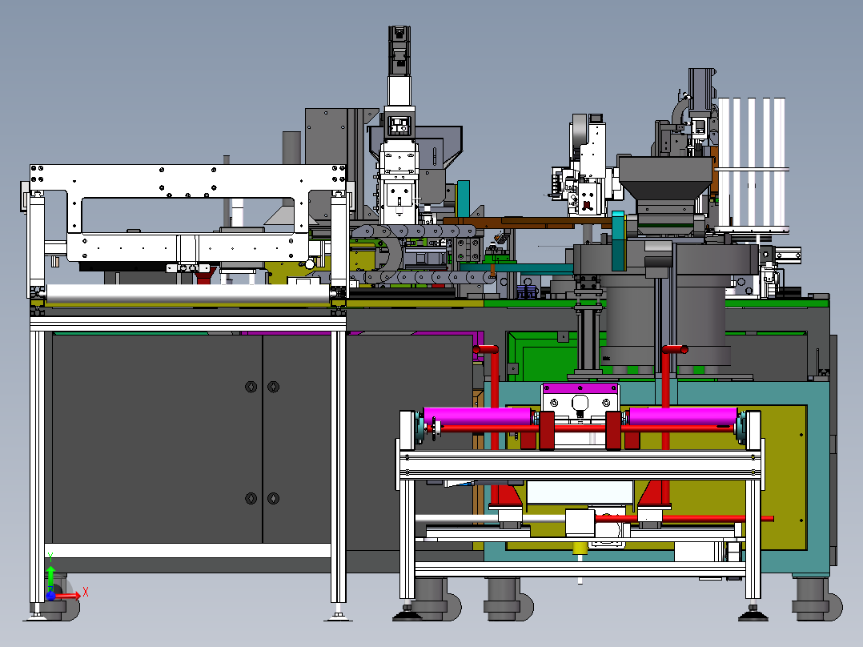Select the left magenta roller on the lower conveyor
This screenshot has height=647, width=863.
(478, 416)
